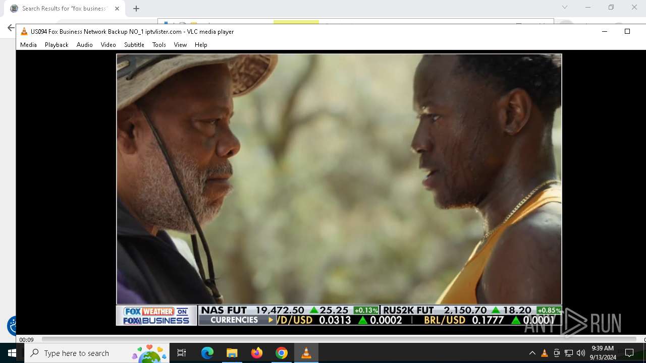Click the system tray icon left of network
This screenshot has width=646, height=363.
tap(557, 353)
